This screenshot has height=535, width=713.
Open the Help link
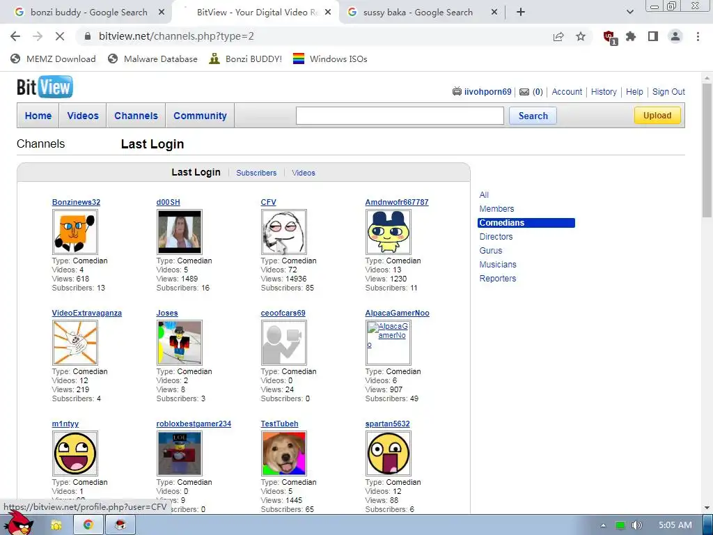tap(634, 91)
